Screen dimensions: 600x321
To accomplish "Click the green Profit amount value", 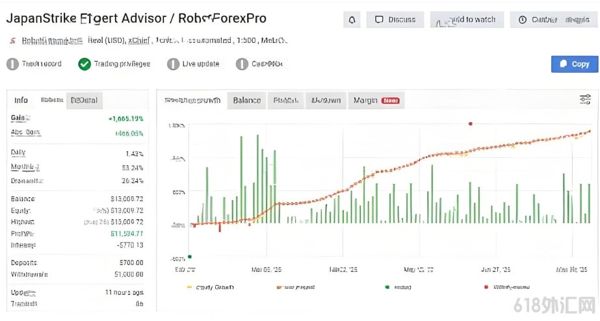I will 127,233.
